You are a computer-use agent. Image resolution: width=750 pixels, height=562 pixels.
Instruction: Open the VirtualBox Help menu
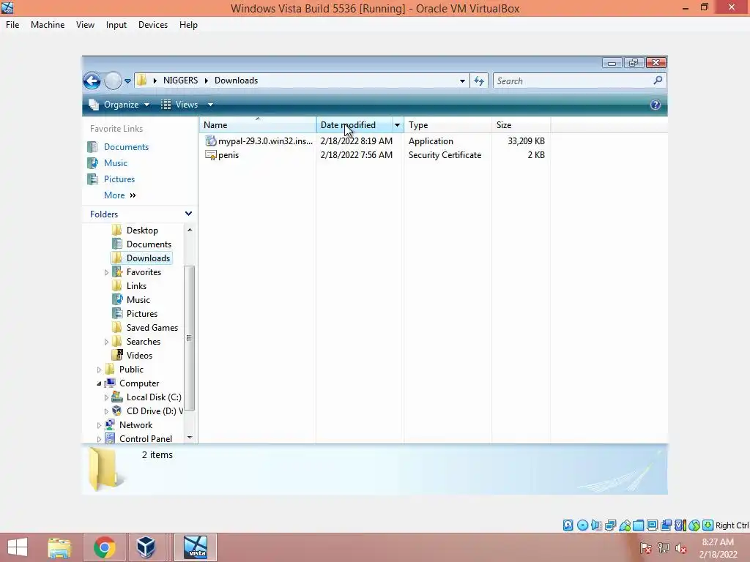click(188, 25)
